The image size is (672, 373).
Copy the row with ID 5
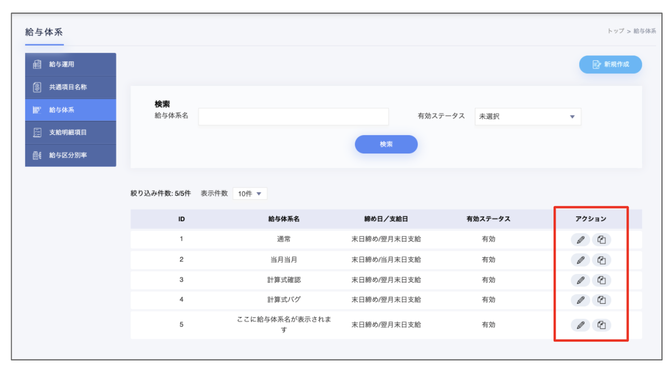coord(601,325)
